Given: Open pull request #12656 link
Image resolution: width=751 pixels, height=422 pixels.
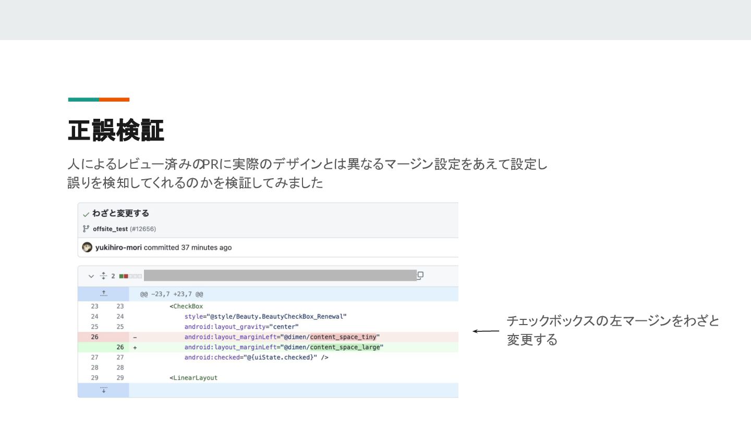Looking at the screenshot, I should click(x=143, y=229).
